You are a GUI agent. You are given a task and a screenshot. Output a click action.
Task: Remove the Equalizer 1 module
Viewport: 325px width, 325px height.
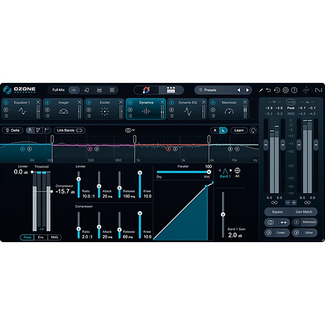click(x=38, y=102)
